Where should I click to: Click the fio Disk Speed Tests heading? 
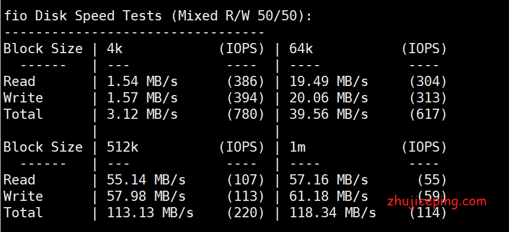[x=158, y=16]
